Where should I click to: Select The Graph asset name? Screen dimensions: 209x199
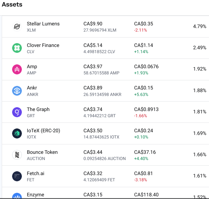[x=38, y=109]
